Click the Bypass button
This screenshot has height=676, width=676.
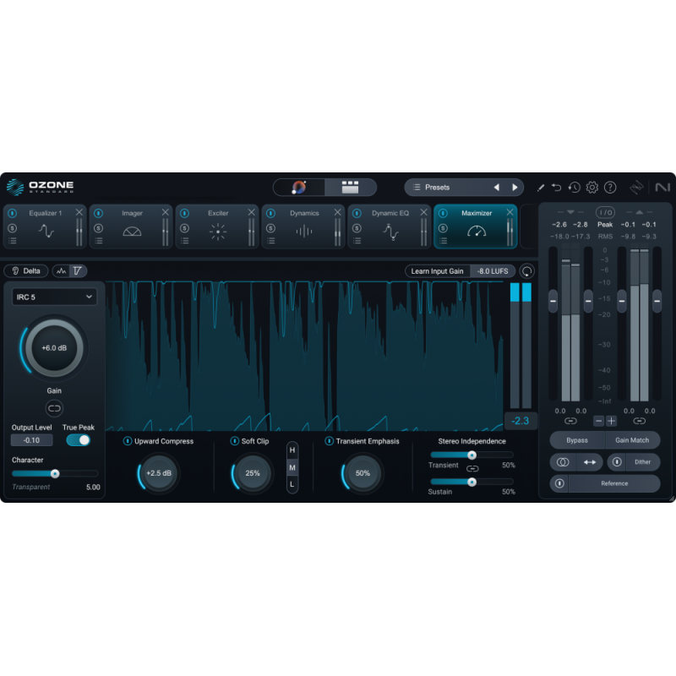(x=576, y=439)
